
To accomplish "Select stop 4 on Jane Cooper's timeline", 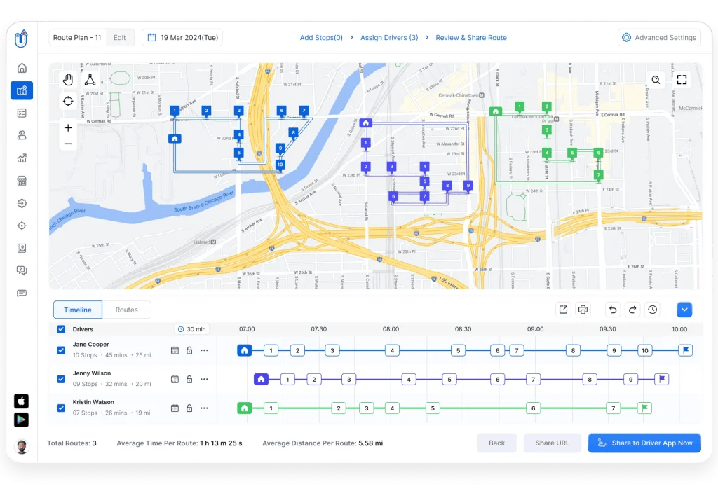I will [x=392, y=350].
